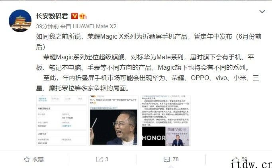Open the post options chevron menu
The height and width of the screenshot is (168, 272).
pos(262,12)
